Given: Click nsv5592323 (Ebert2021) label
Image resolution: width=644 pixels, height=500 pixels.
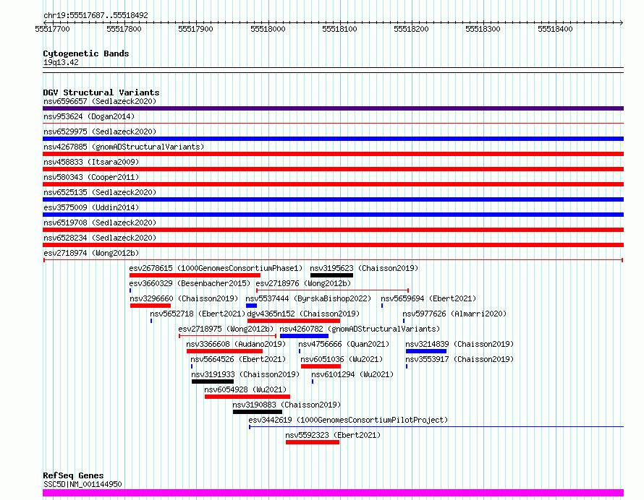Looking at the screenshot, I should [333, 435].
